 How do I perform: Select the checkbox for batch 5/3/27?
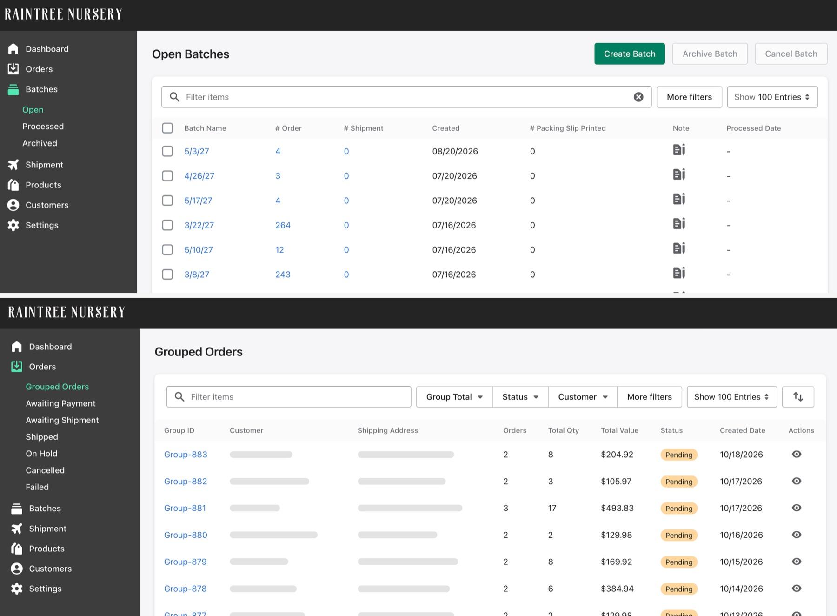pyautogui.click(x=167, y=151)
